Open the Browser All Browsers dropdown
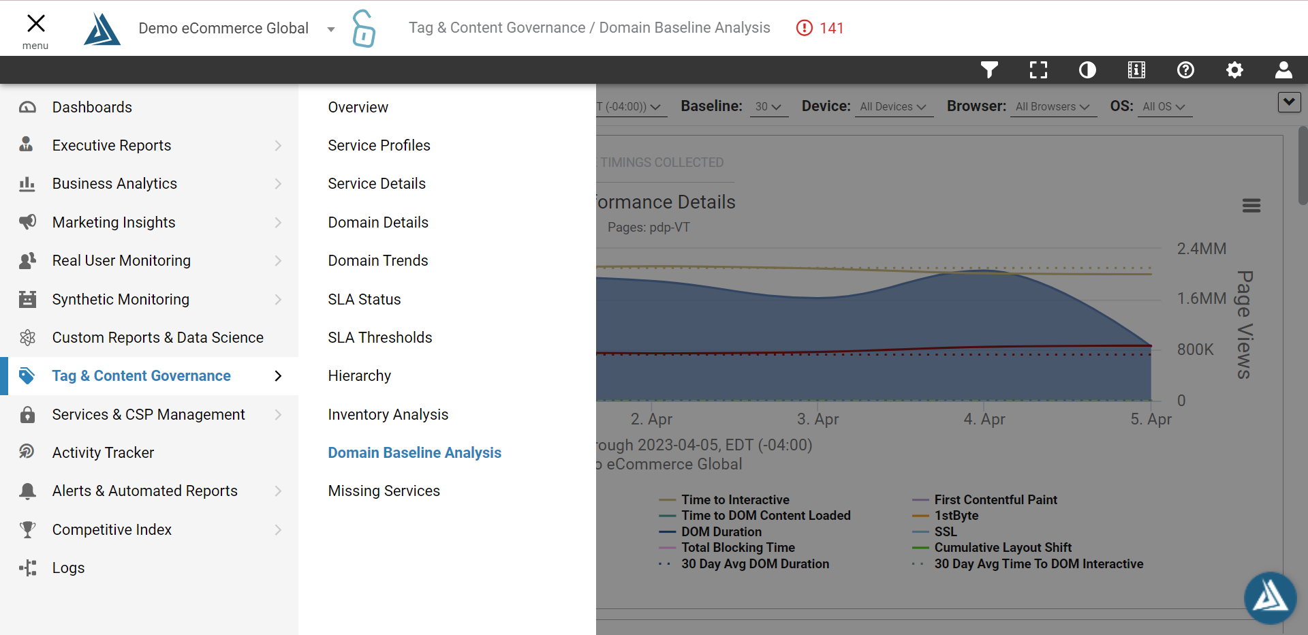The image size is (1308, 635). [1053, 106]
